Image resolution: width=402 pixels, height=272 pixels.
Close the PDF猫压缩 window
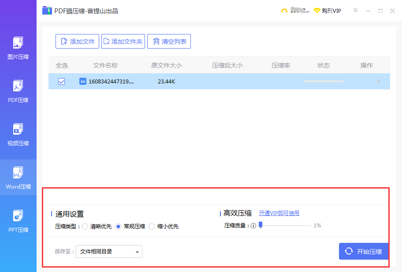tap(392, 11)
